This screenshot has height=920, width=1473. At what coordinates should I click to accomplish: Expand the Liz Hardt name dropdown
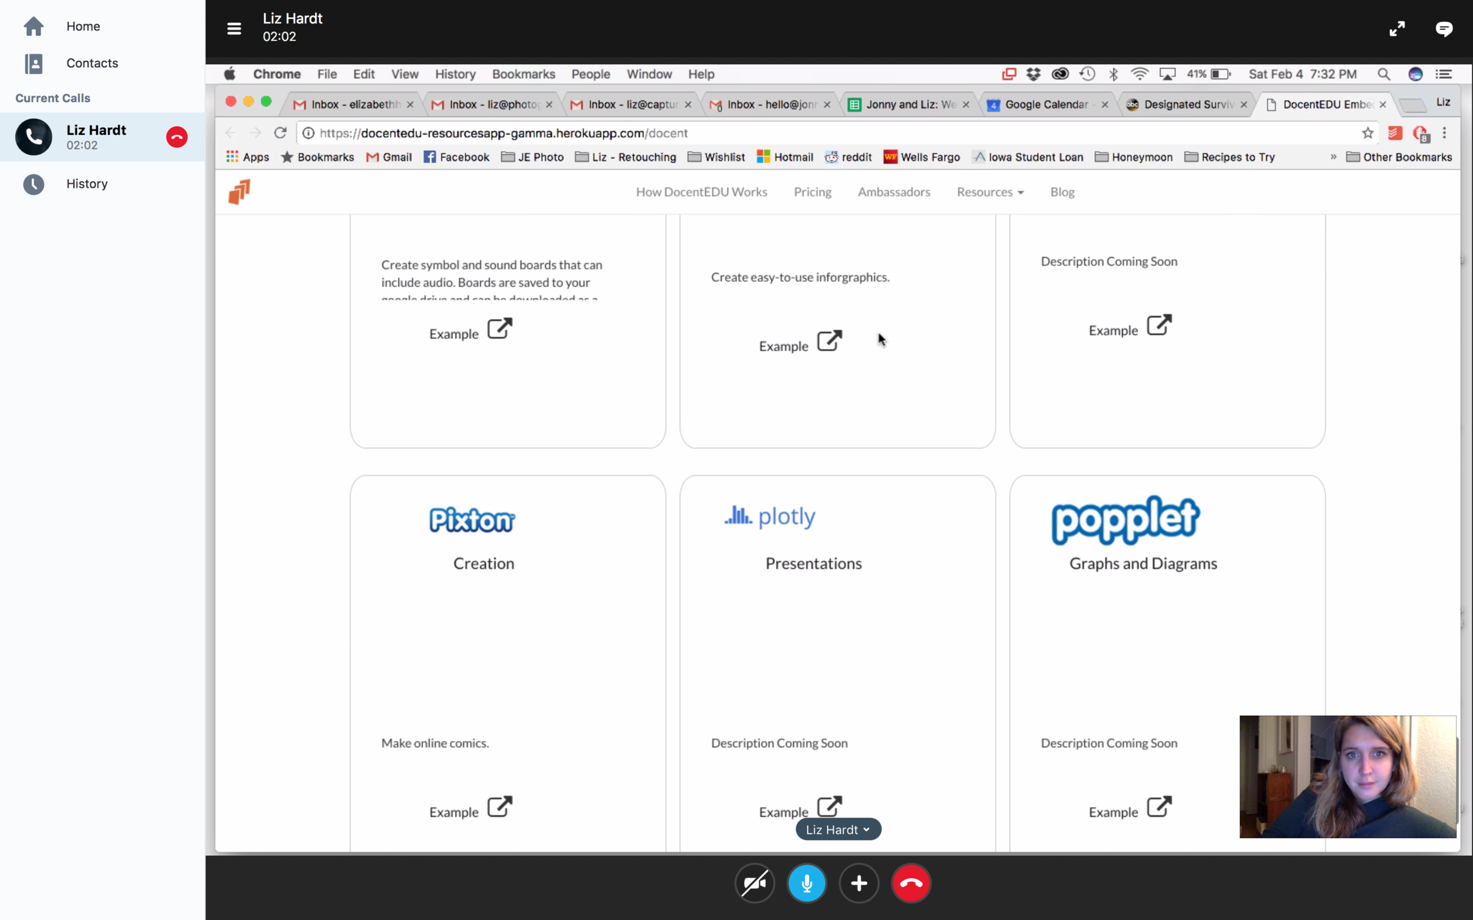(x=838, y=829)
